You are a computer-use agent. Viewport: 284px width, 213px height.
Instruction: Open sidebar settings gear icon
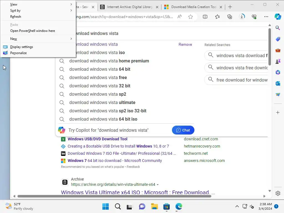tap(278, 193)
